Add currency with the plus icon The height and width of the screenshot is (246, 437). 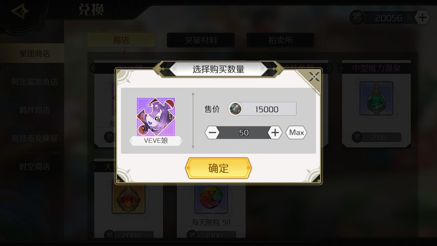point(422,18)
